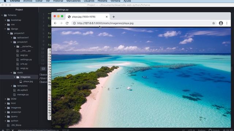This screenshot has height=131, width=234.
Task: Open the Historial menu
Action: [x=58, y=1]
